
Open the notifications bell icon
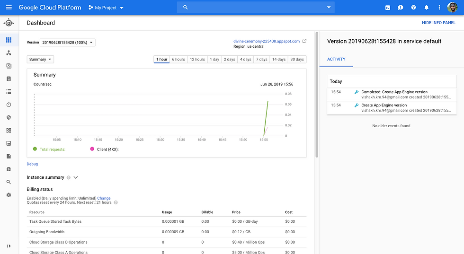(427, 8)
